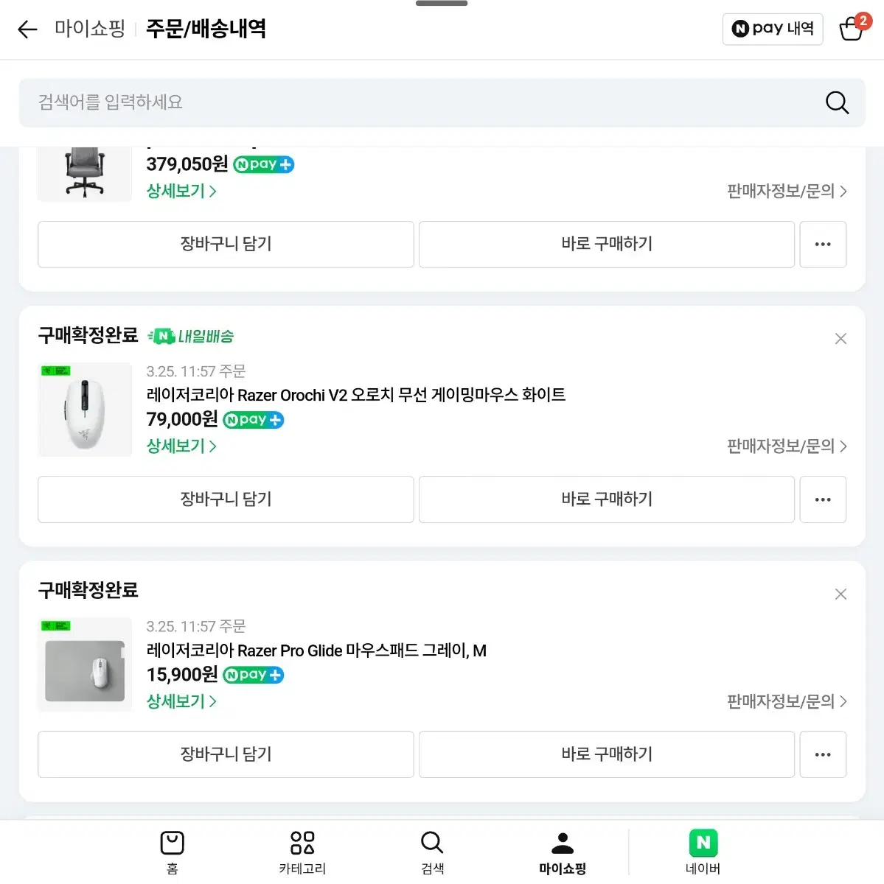The width and height of the screenshot is (884, 884).
Task: Open 상세보기 for the Razer Orochi V2 order
Action: [181, 446]
